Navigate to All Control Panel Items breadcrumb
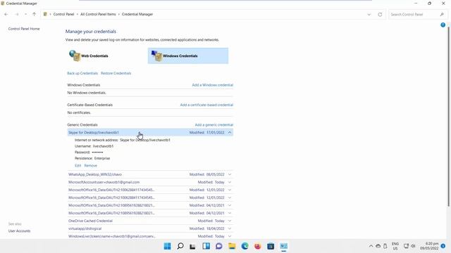 [98, 14]
